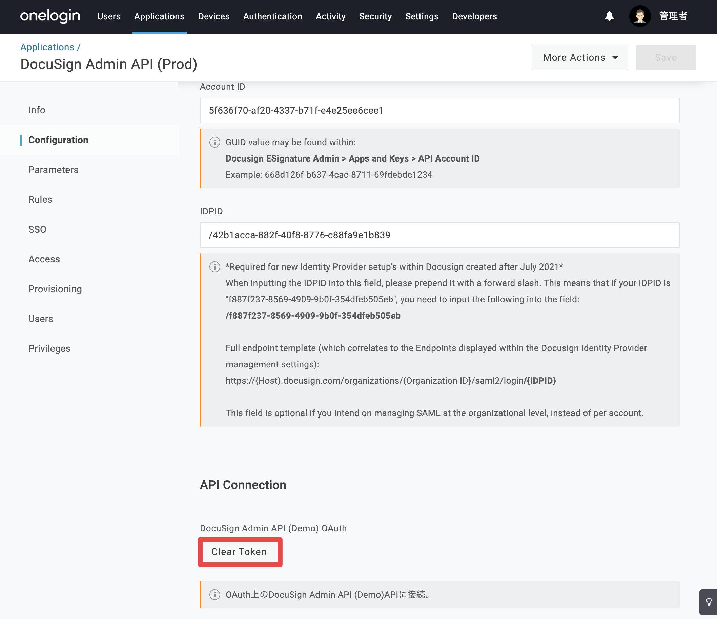Screen dimensions: 717x619
Task: Open the Devices top menu
Action: 213,16
